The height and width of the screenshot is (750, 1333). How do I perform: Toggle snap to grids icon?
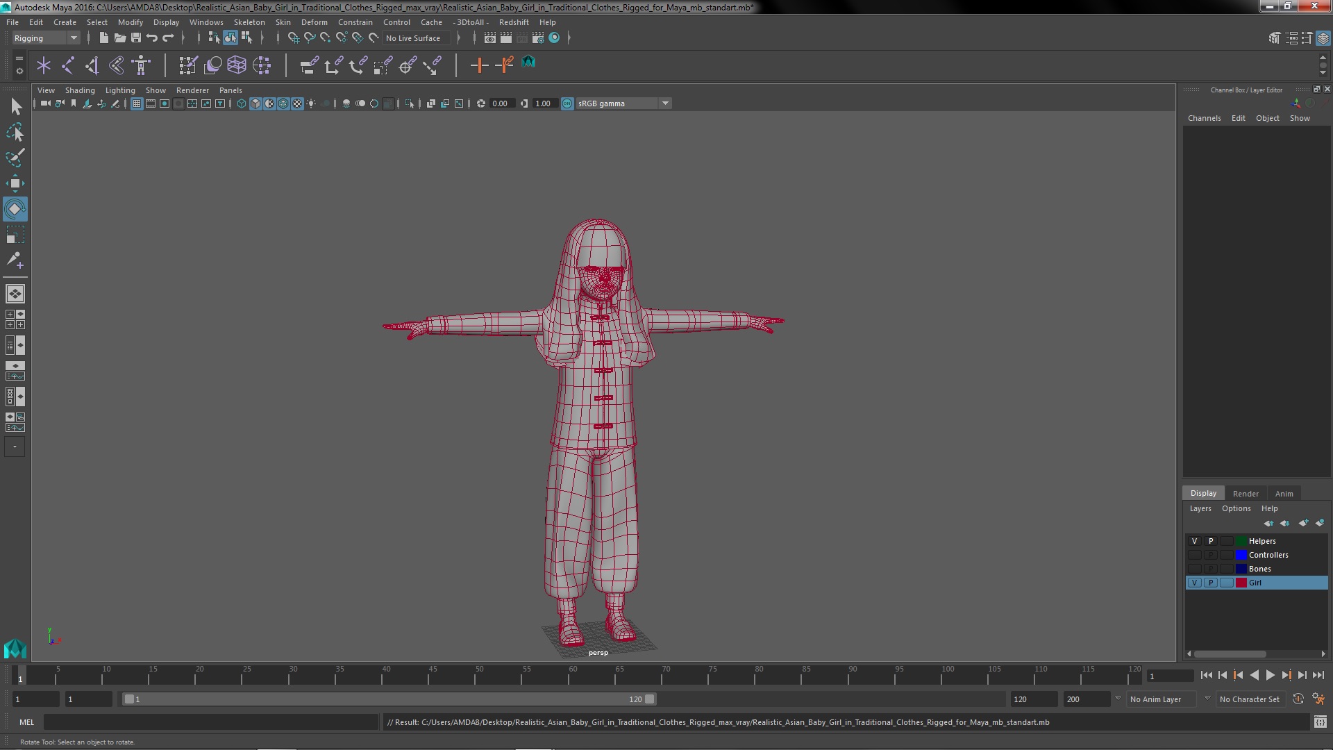coord(294,37)
